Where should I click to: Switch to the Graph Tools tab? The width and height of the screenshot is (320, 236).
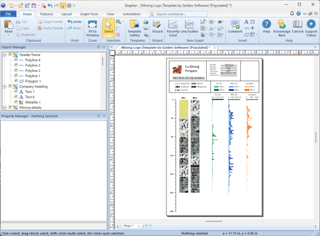tap(89, 14)
